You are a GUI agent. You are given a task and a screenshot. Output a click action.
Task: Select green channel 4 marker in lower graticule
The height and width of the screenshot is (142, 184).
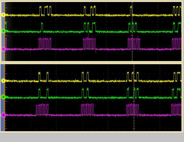coord(3,97)
